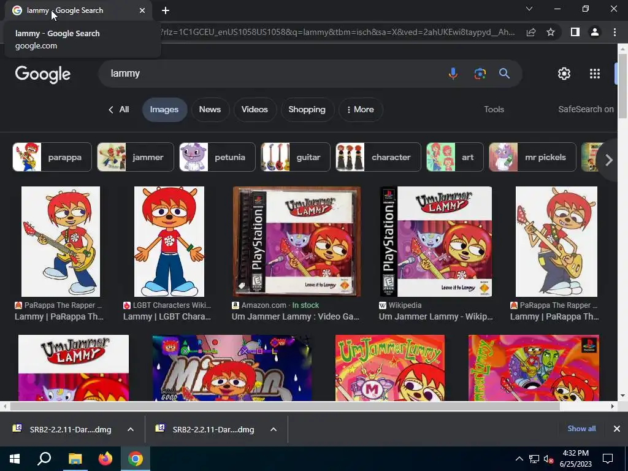Click the Chrome taskbar icon
Image resolution: width=628 pixels, height=471 pixels.
pos(136,459)
